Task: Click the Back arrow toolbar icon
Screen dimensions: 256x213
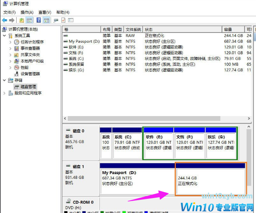Action: point(4,20)
